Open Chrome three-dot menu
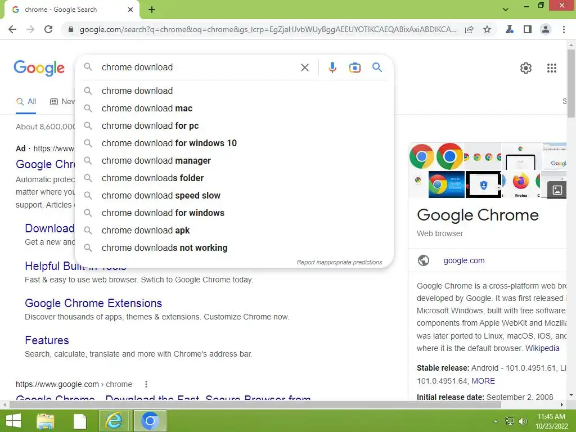The width and height of the screenshot is (576, 432). 564,29
